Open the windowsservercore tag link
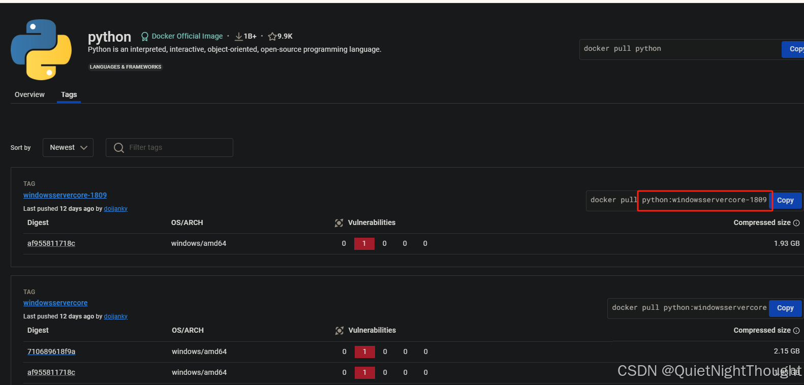The width and height of the screenshot is (804, 385). coord(55,303)
